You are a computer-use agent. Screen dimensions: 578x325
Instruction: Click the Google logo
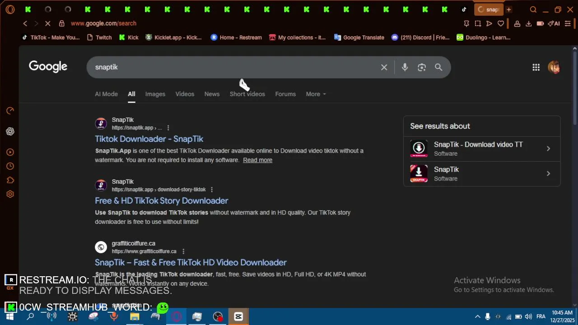[x=48, y=67]
